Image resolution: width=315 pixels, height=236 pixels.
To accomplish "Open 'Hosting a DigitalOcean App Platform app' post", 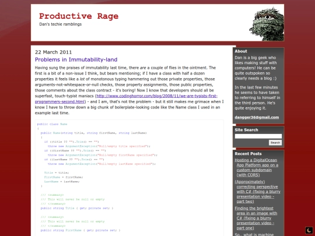I will click(x=257, y=168).
